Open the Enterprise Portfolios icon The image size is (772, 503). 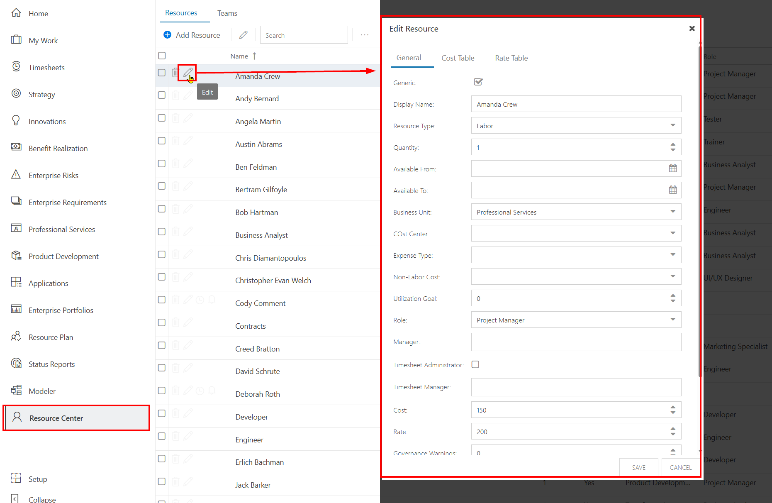point(16,309)
